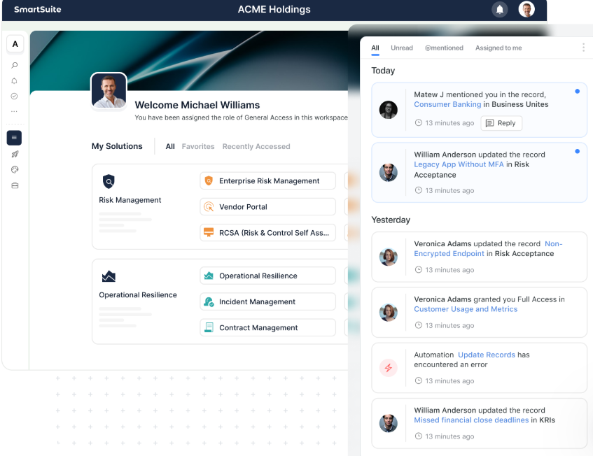The image size is (593, 456).
Task: Switch to the @mentioned tab
Action: tap(444, 48)
